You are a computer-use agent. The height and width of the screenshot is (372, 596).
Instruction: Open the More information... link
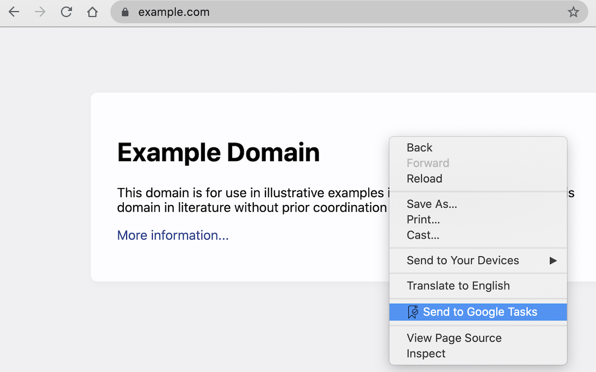[173, 235]
